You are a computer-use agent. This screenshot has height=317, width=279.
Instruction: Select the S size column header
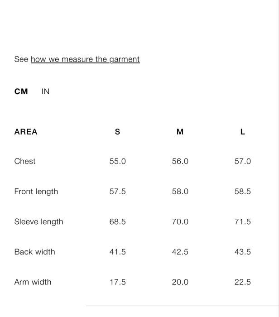click(117, 132)
